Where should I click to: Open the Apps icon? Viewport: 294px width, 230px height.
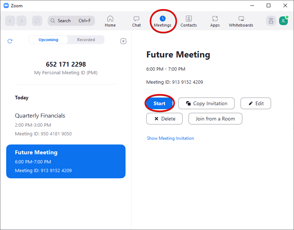point(215,19)
